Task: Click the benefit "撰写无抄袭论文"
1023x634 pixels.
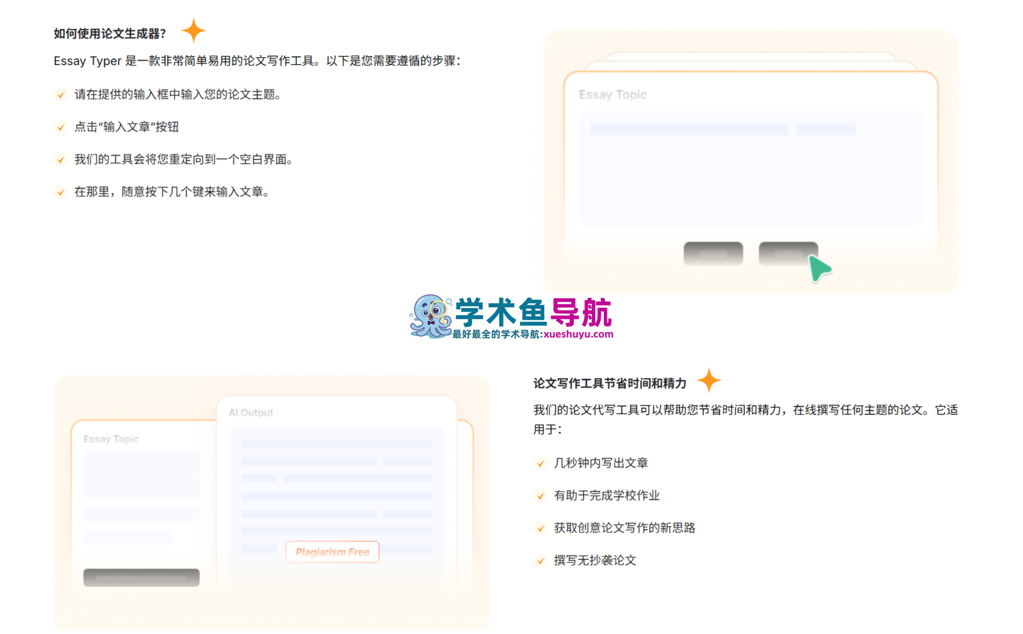Action: tap(595, 560)
